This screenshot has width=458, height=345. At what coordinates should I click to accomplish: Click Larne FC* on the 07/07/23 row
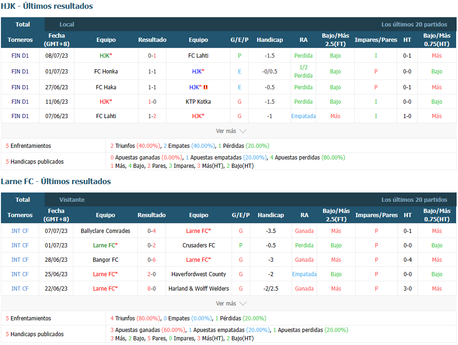click(199, 231)
